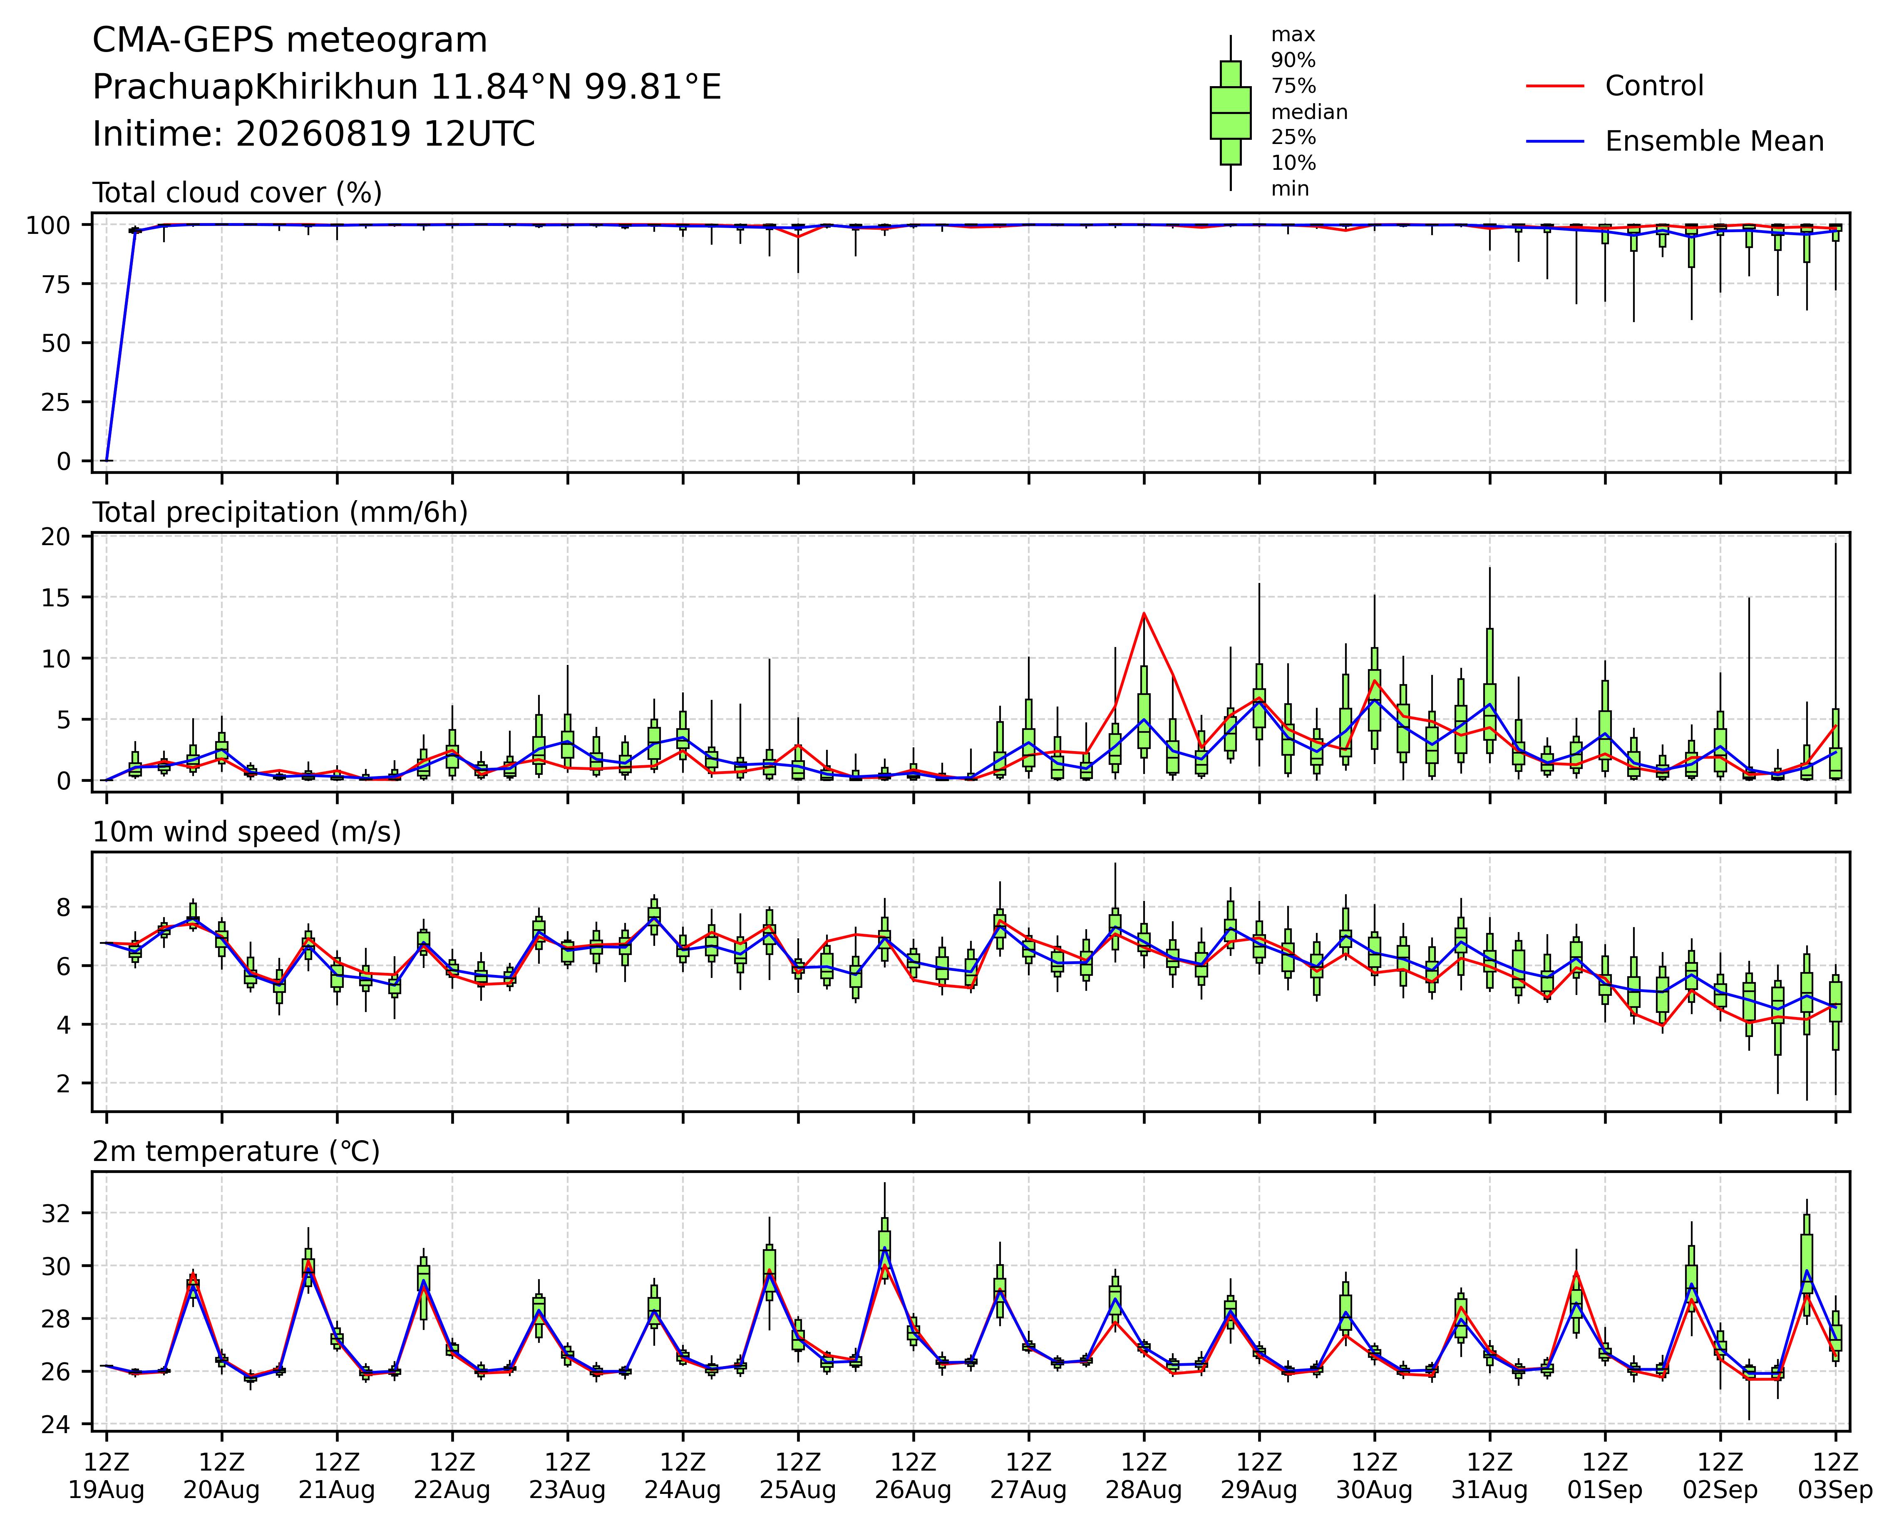Image resolution: width=1899 pixels, height=1528 pixels.
Task: Click the '12Z 26Aug' x-axis label
Action: pyautogui.click(x=914, y=1477)
